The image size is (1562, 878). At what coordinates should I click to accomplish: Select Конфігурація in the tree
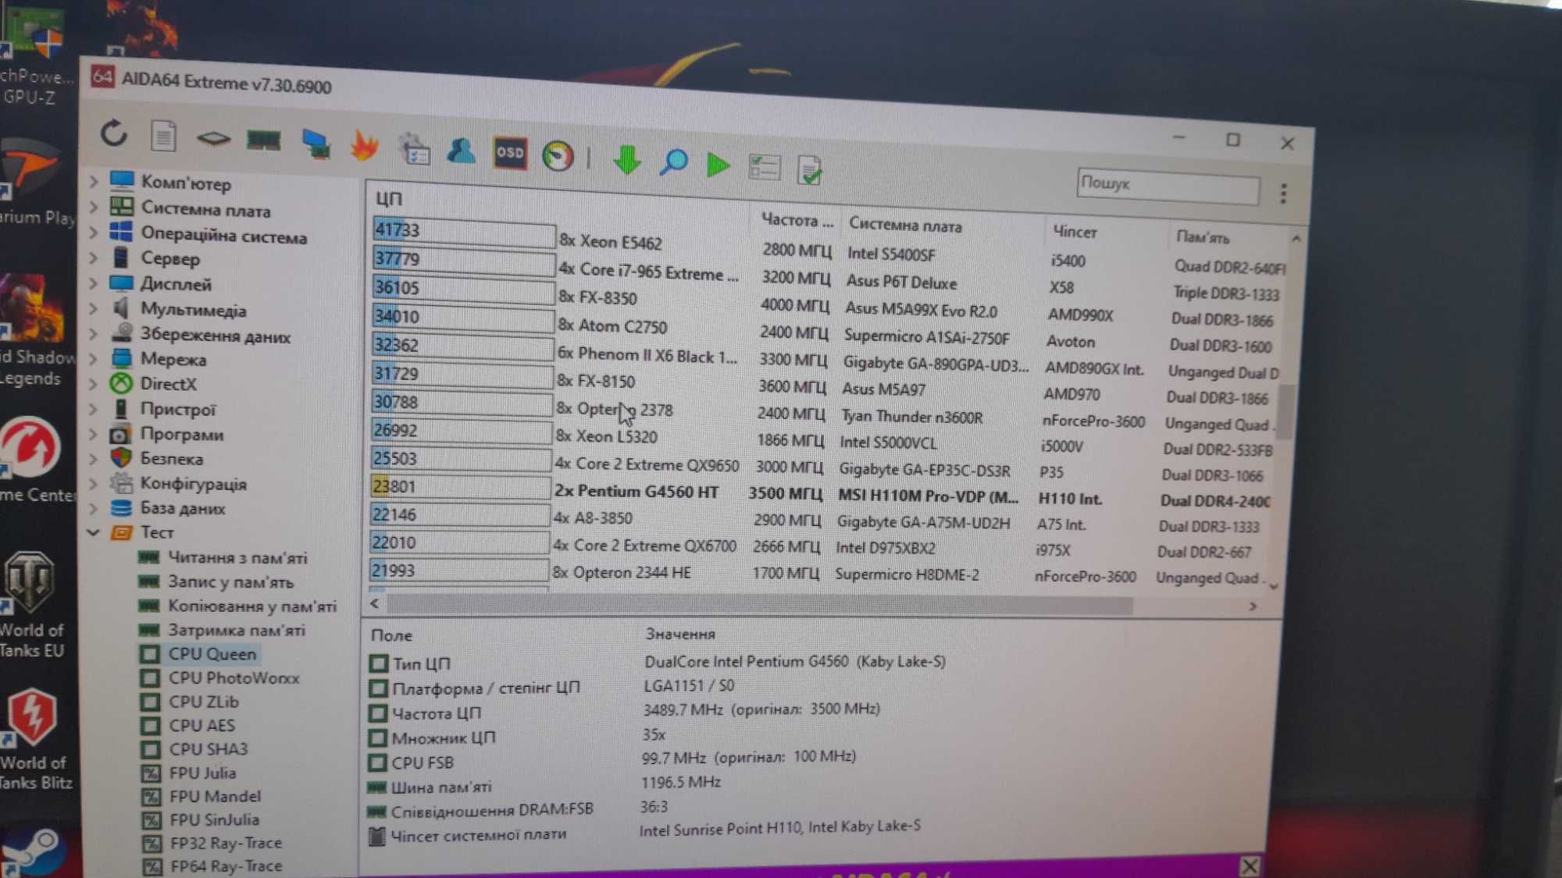(x=193, y=484)
